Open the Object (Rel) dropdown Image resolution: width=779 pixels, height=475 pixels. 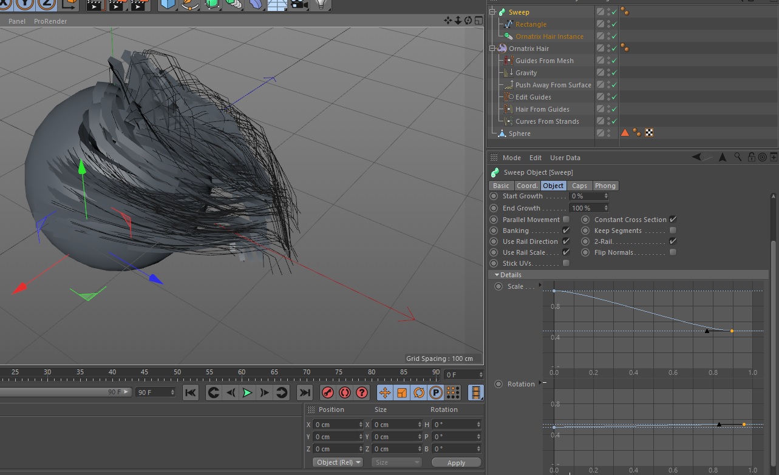coord(338,462)
